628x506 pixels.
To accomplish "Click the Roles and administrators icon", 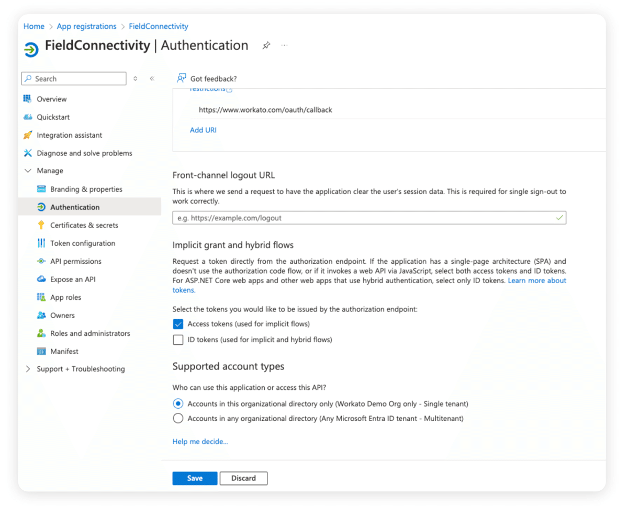I will pos(41,333).
